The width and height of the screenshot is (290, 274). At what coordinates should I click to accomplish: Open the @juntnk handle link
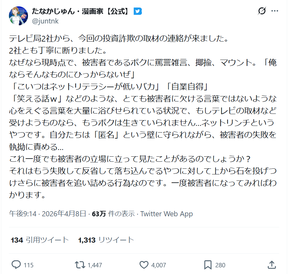(x=45, y=21)
